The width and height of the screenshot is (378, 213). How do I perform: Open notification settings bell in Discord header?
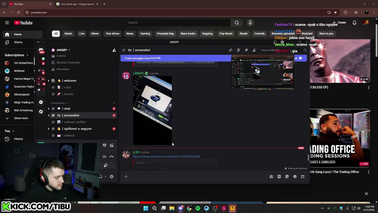click(x=238, y=50)
